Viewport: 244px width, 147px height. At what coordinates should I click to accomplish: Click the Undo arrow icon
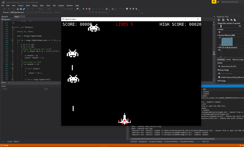pos(28,9)
